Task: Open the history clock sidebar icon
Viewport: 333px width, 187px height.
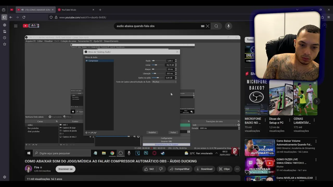Action: [4, 38]
